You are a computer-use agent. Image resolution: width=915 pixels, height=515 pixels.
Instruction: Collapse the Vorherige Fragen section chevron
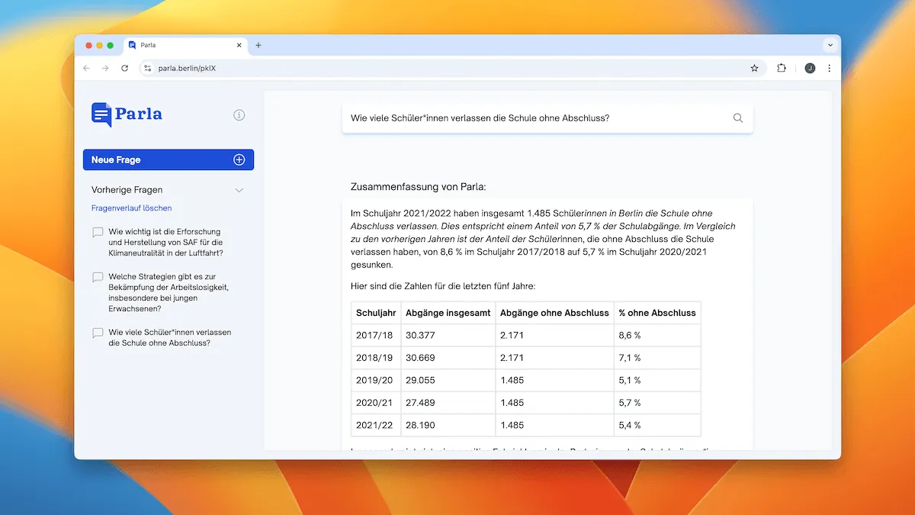click(239, 190)
